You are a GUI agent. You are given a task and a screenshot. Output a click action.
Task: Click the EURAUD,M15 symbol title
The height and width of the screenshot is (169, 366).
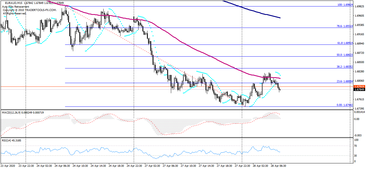point(14,3)
